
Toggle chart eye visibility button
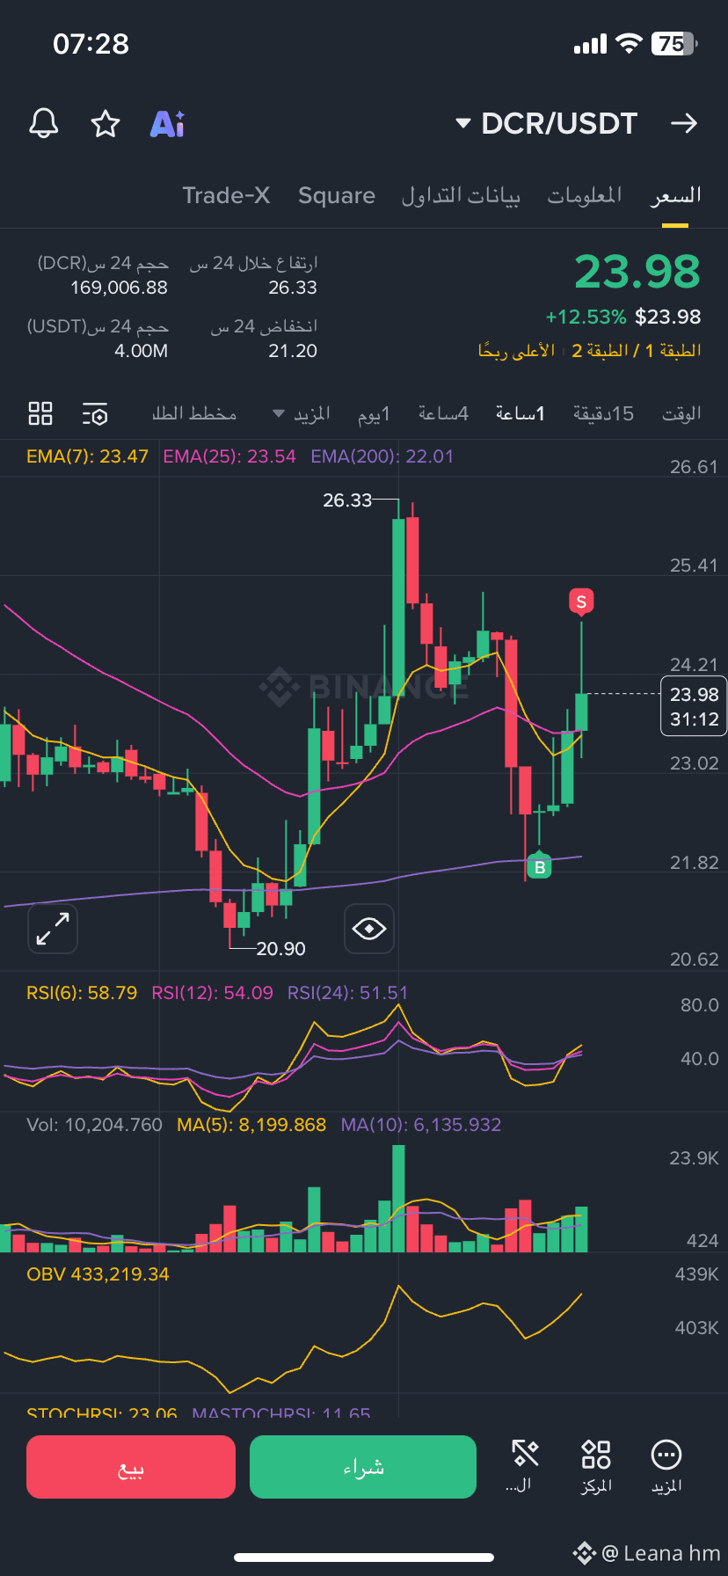tap(369, 929)
